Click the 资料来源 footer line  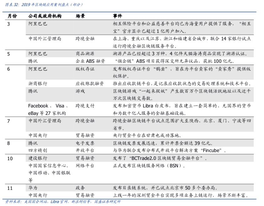63,202
